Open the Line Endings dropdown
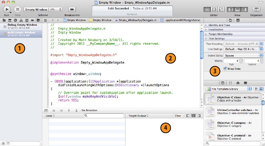 [x=243, y=49]
